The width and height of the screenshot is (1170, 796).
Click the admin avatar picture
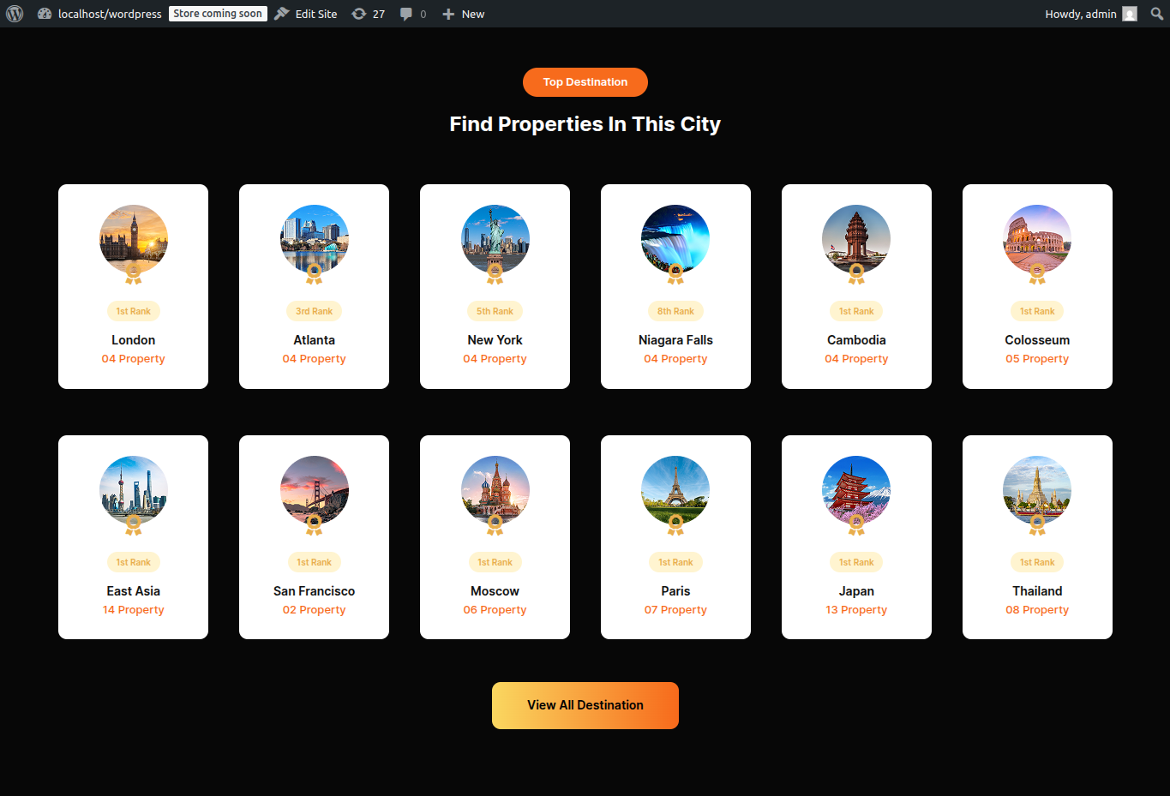pyautogui.click(x=1130, y=14)
